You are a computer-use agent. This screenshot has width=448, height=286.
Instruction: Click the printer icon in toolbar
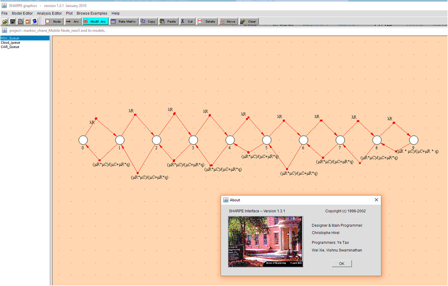point(20,21)
